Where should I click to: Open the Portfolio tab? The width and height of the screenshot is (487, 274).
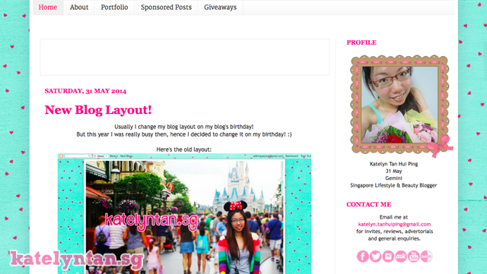(114, 7)
